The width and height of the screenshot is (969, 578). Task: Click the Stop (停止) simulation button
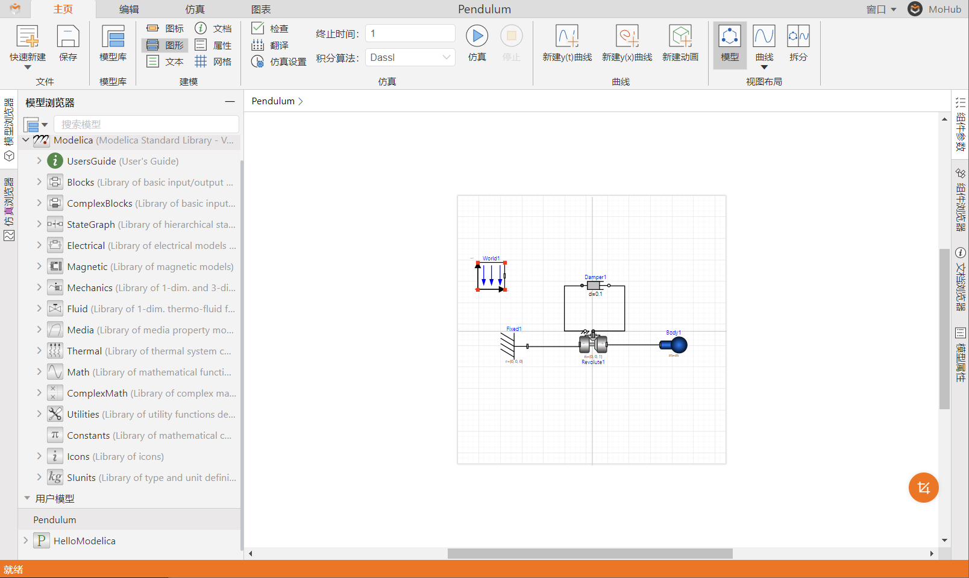[x=511, y=36]
